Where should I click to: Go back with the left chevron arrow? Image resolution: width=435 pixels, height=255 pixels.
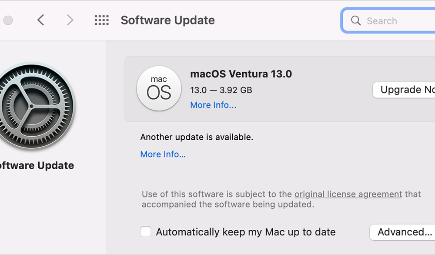[41, 20]
